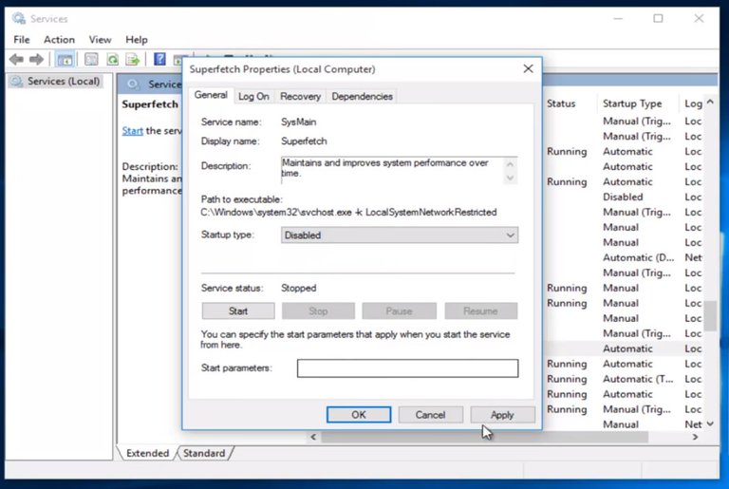
Task: Click the green Refresh toolbar icon
Action: (113, 60)
